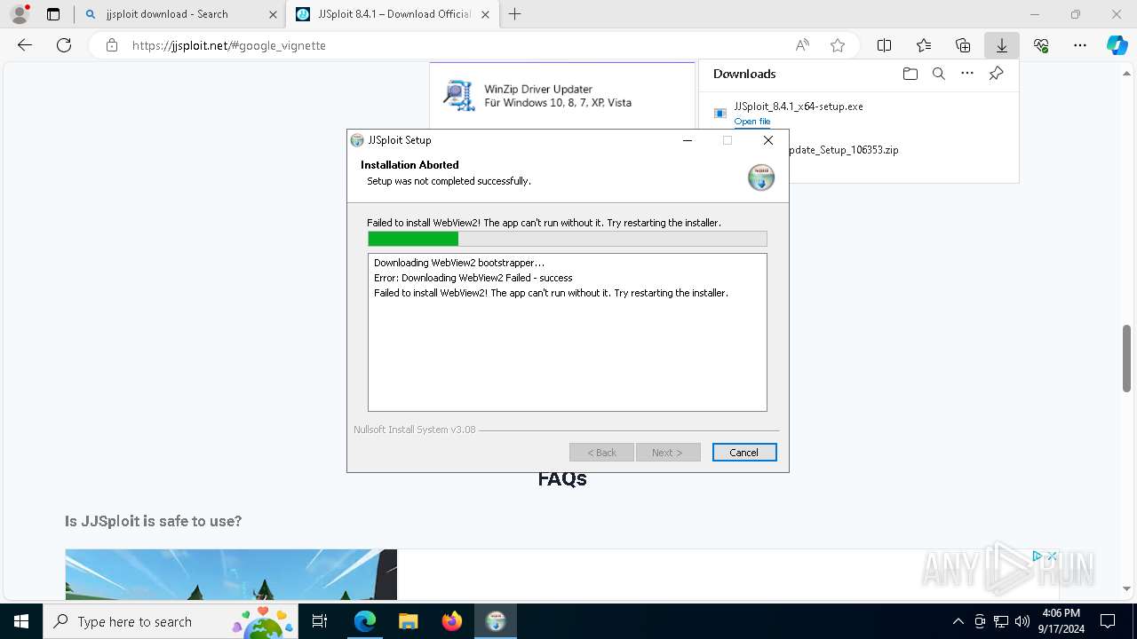
Task: Open File Explorer from taskbar
Action: point(408,621)
